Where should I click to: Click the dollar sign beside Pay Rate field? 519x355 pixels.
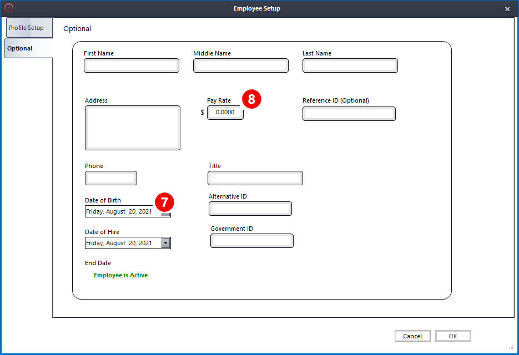pyautogui.click(x=201, y=112)
